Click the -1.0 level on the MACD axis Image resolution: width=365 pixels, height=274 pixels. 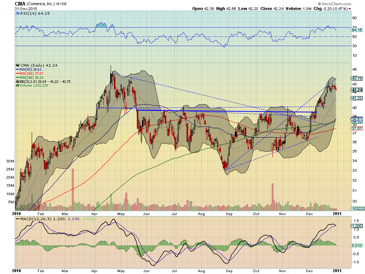point(355,262)
